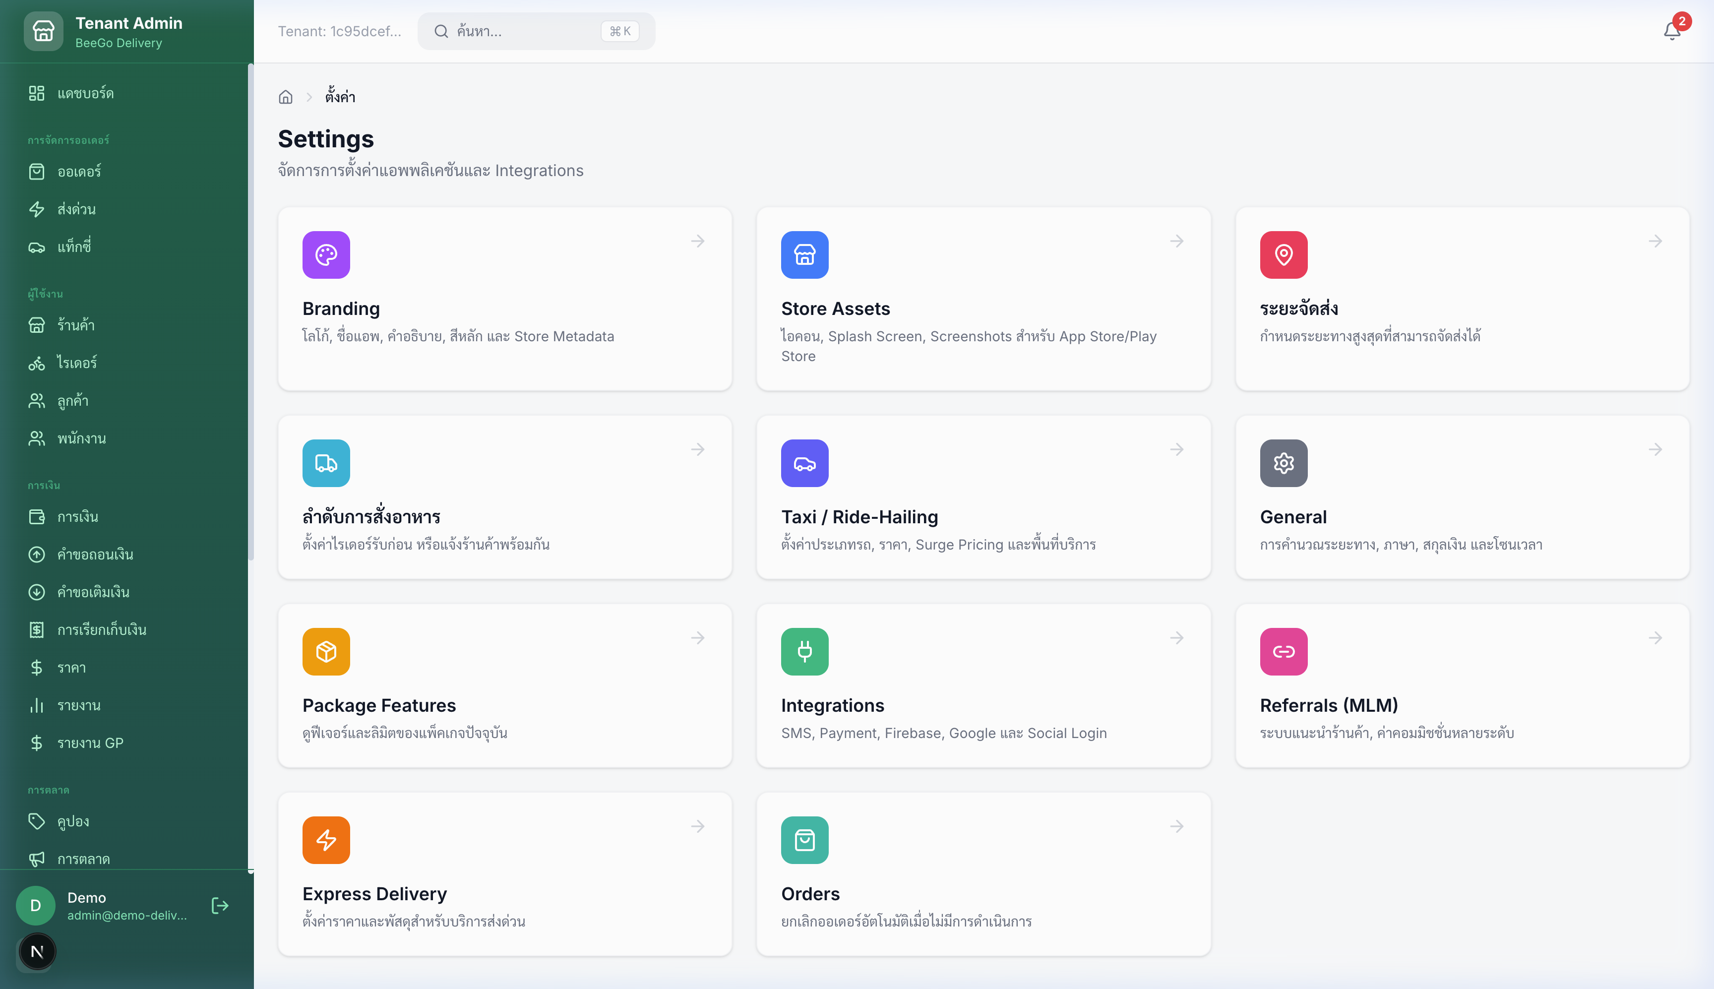This screenshot has width=1714, height=989.
Task: Click the arrow on the food order sequence card
Action: [x=697, y=450]
